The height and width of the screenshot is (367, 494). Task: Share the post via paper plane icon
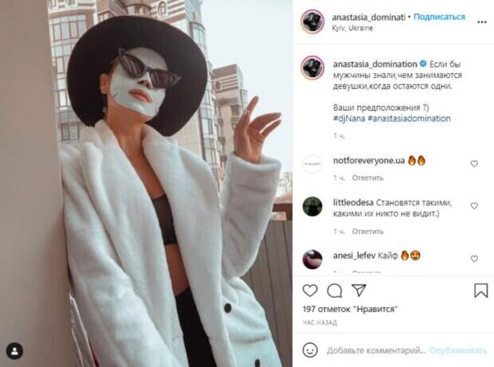[359, 291]
